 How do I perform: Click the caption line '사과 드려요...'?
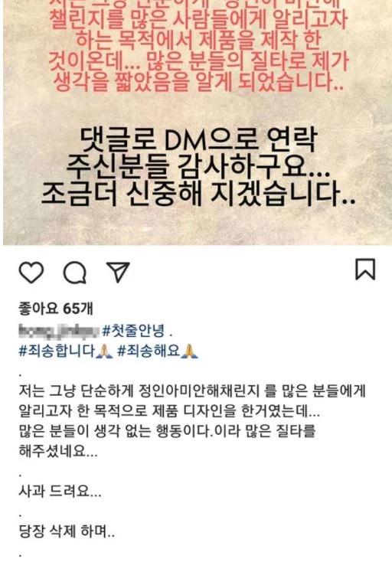pyautogui.click(x=60, y=492)
